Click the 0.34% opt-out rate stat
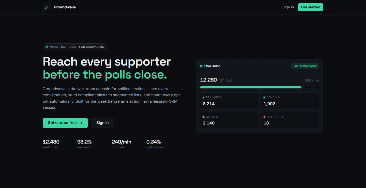366x188 pixels. pyautogui.click(x=155, y=144)
